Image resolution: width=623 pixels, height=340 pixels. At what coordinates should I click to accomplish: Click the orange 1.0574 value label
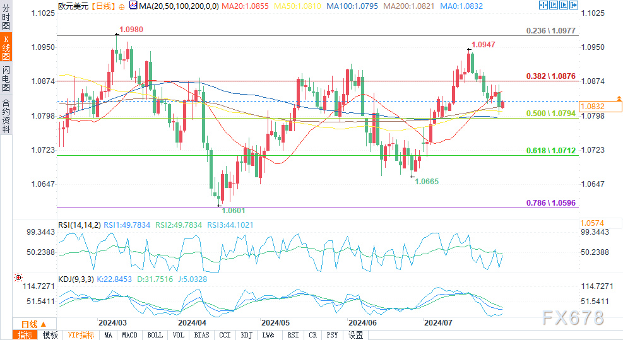(592, 223)
